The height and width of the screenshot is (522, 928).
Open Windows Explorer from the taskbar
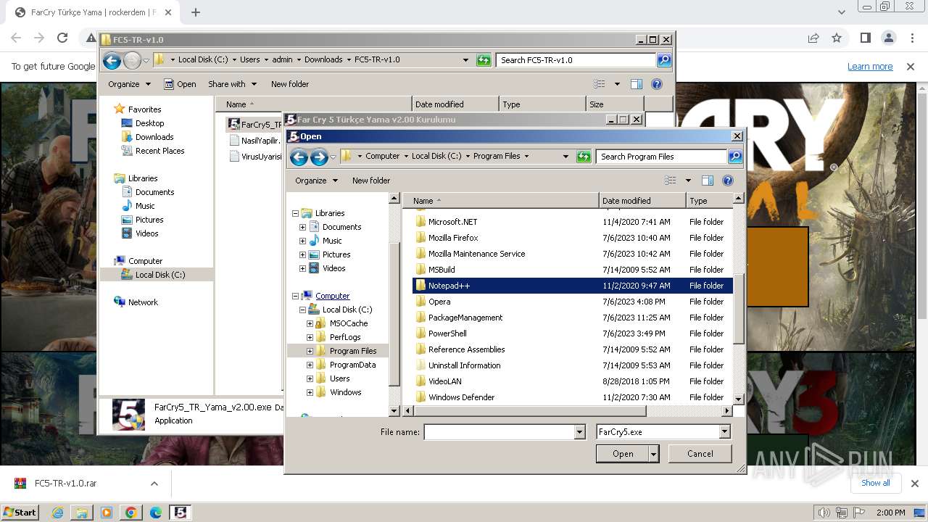tap(82, 513)
